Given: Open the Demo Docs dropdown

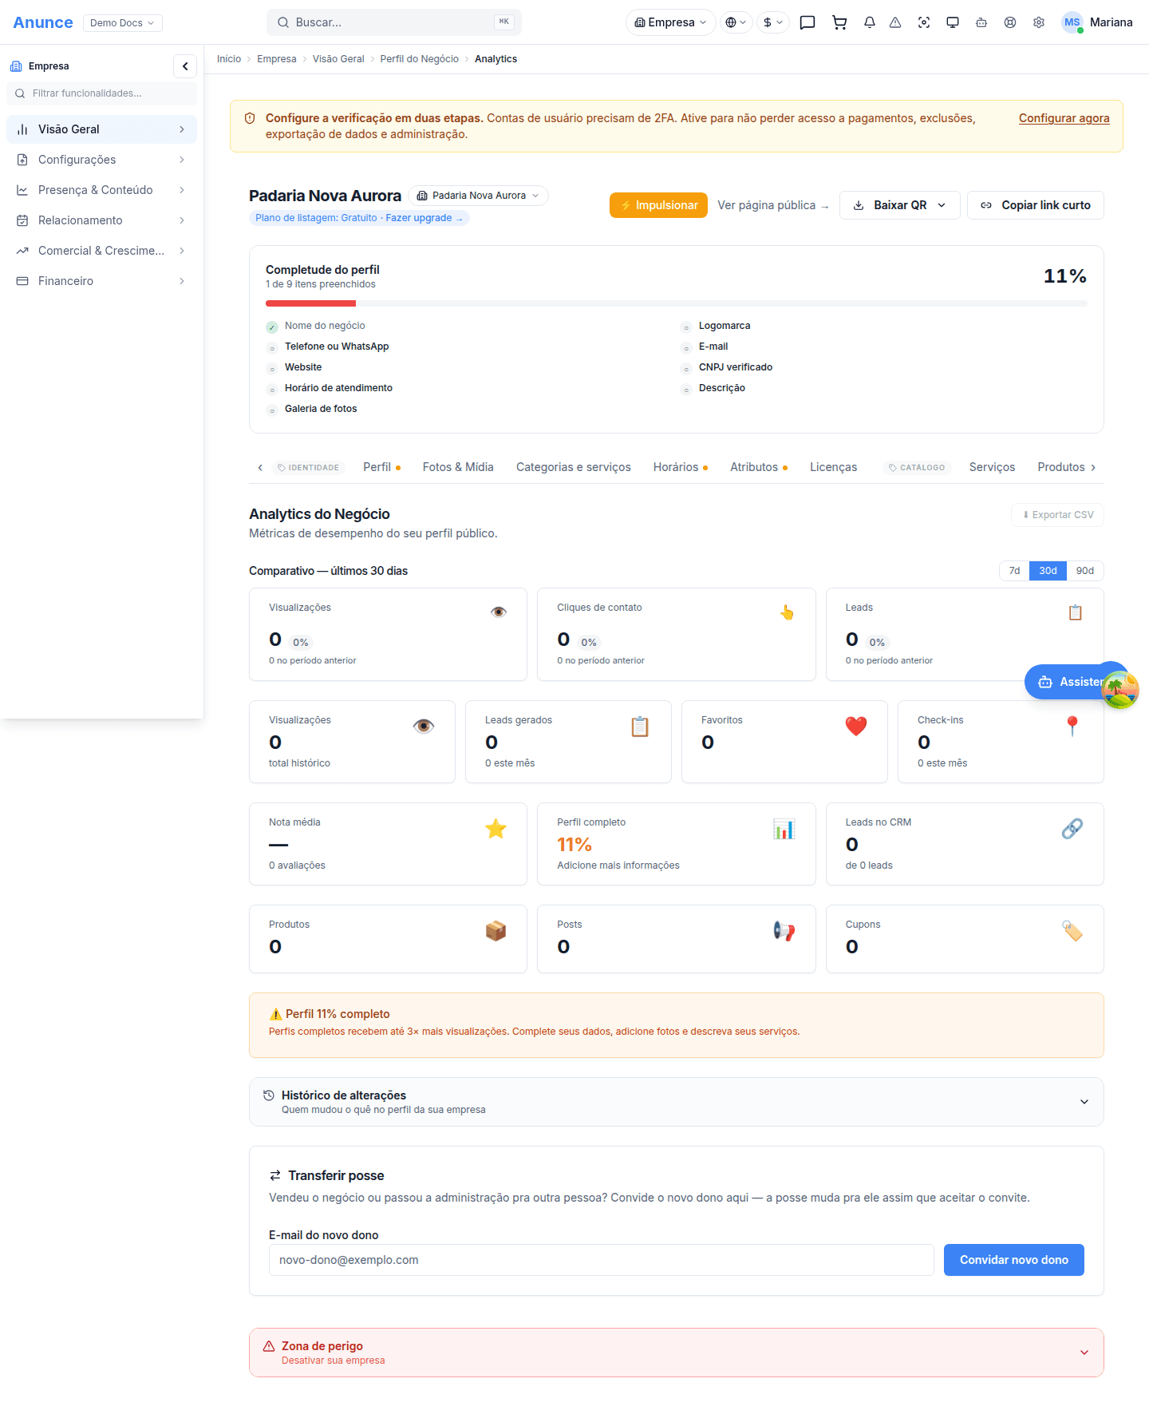Looking at the screenshot, I should (x=122, y=23).
